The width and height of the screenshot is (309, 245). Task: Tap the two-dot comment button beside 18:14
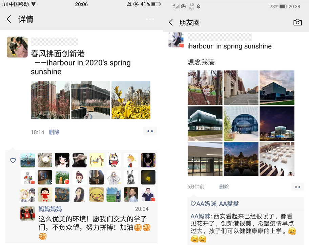point(150,131)
